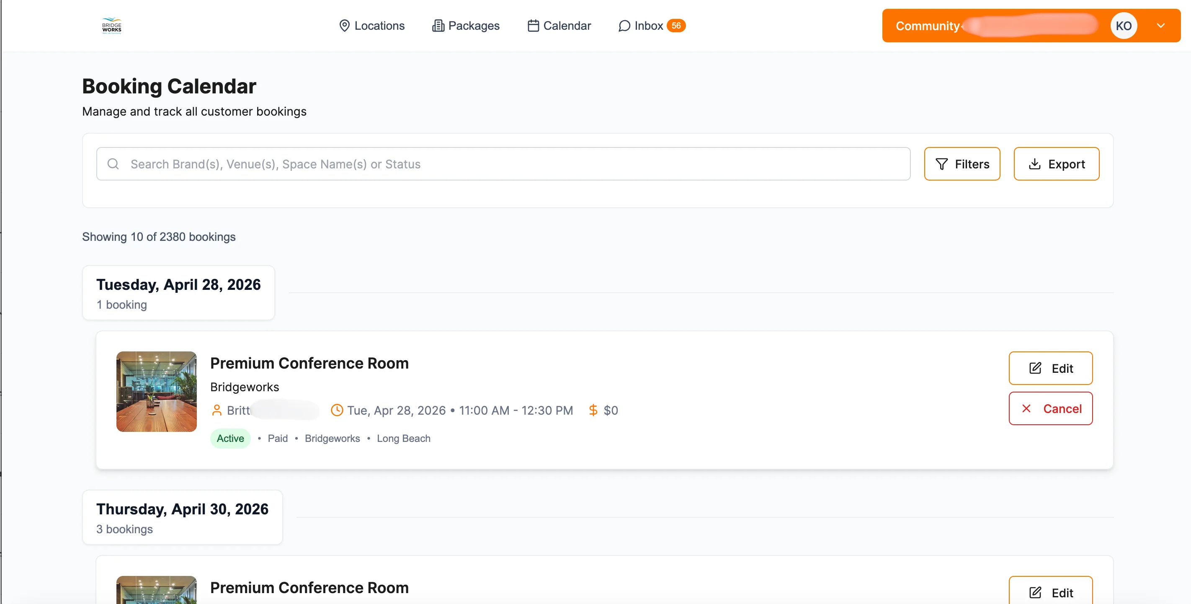Click the Active status badge
Viewport: 1191px width, 604px height.
230,439
